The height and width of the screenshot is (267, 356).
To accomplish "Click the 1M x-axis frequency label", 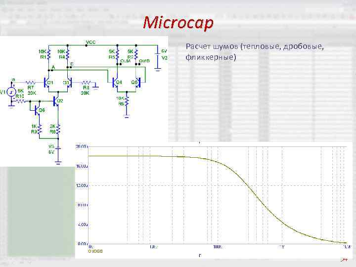I will [281, 247].
